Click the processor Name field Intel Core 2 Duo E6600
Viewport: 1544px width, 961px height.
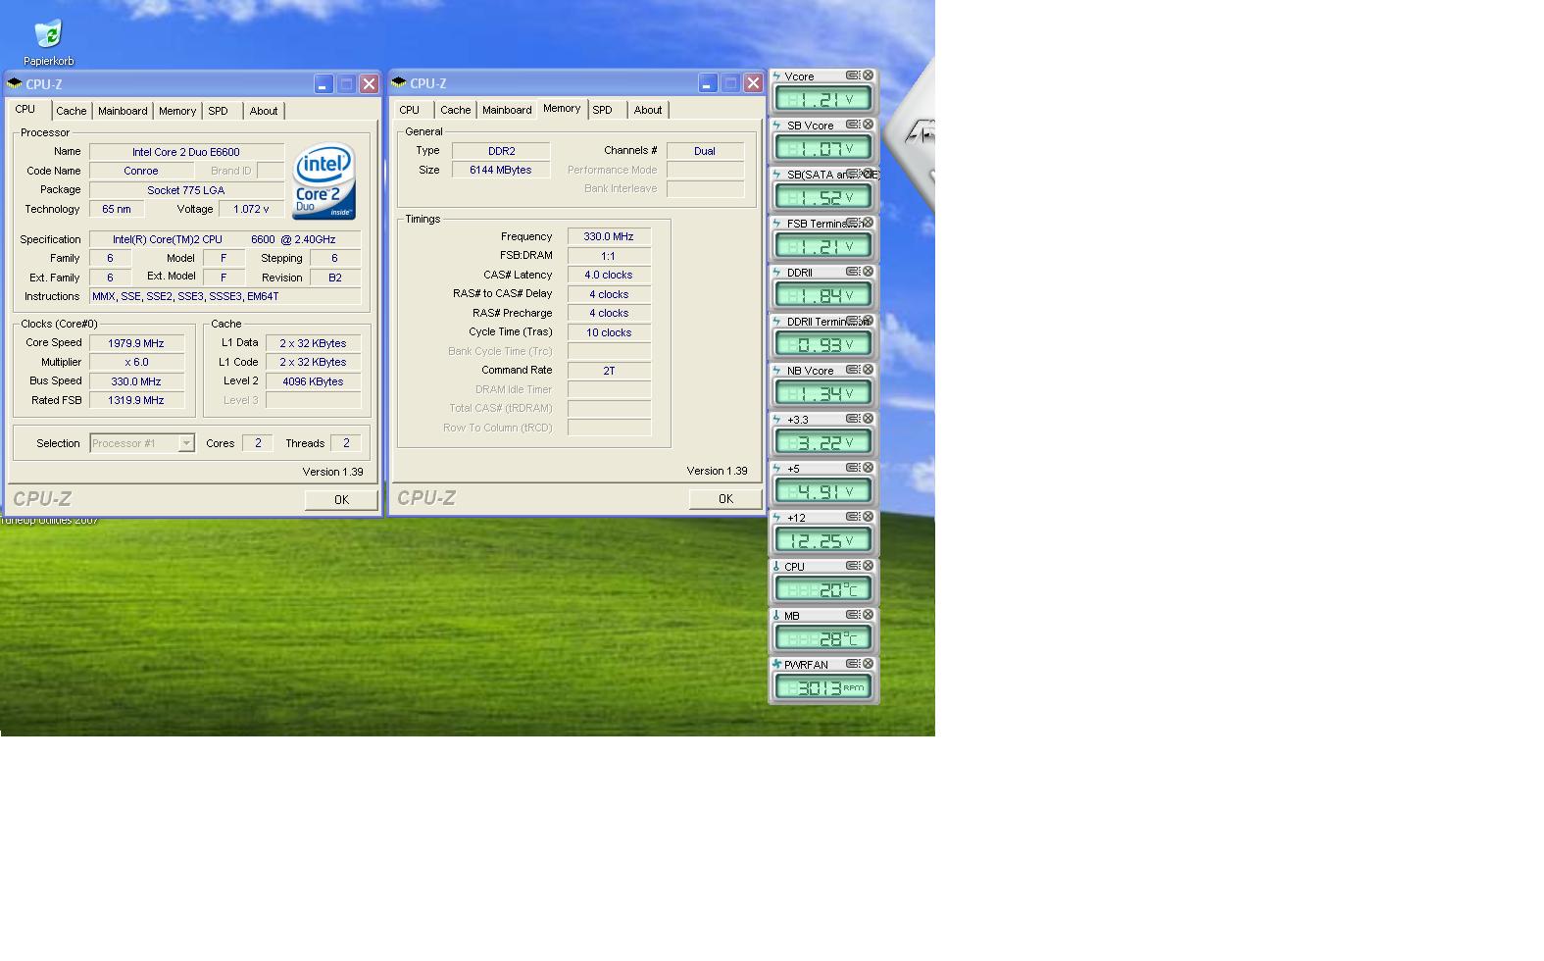[186, 152]
